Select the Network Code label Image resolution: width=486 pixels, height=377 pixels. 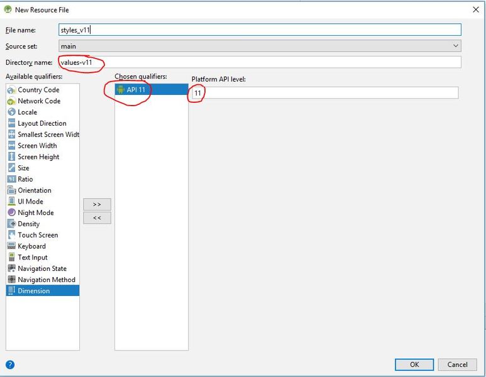pyautogui.click(x=39, y=101)
